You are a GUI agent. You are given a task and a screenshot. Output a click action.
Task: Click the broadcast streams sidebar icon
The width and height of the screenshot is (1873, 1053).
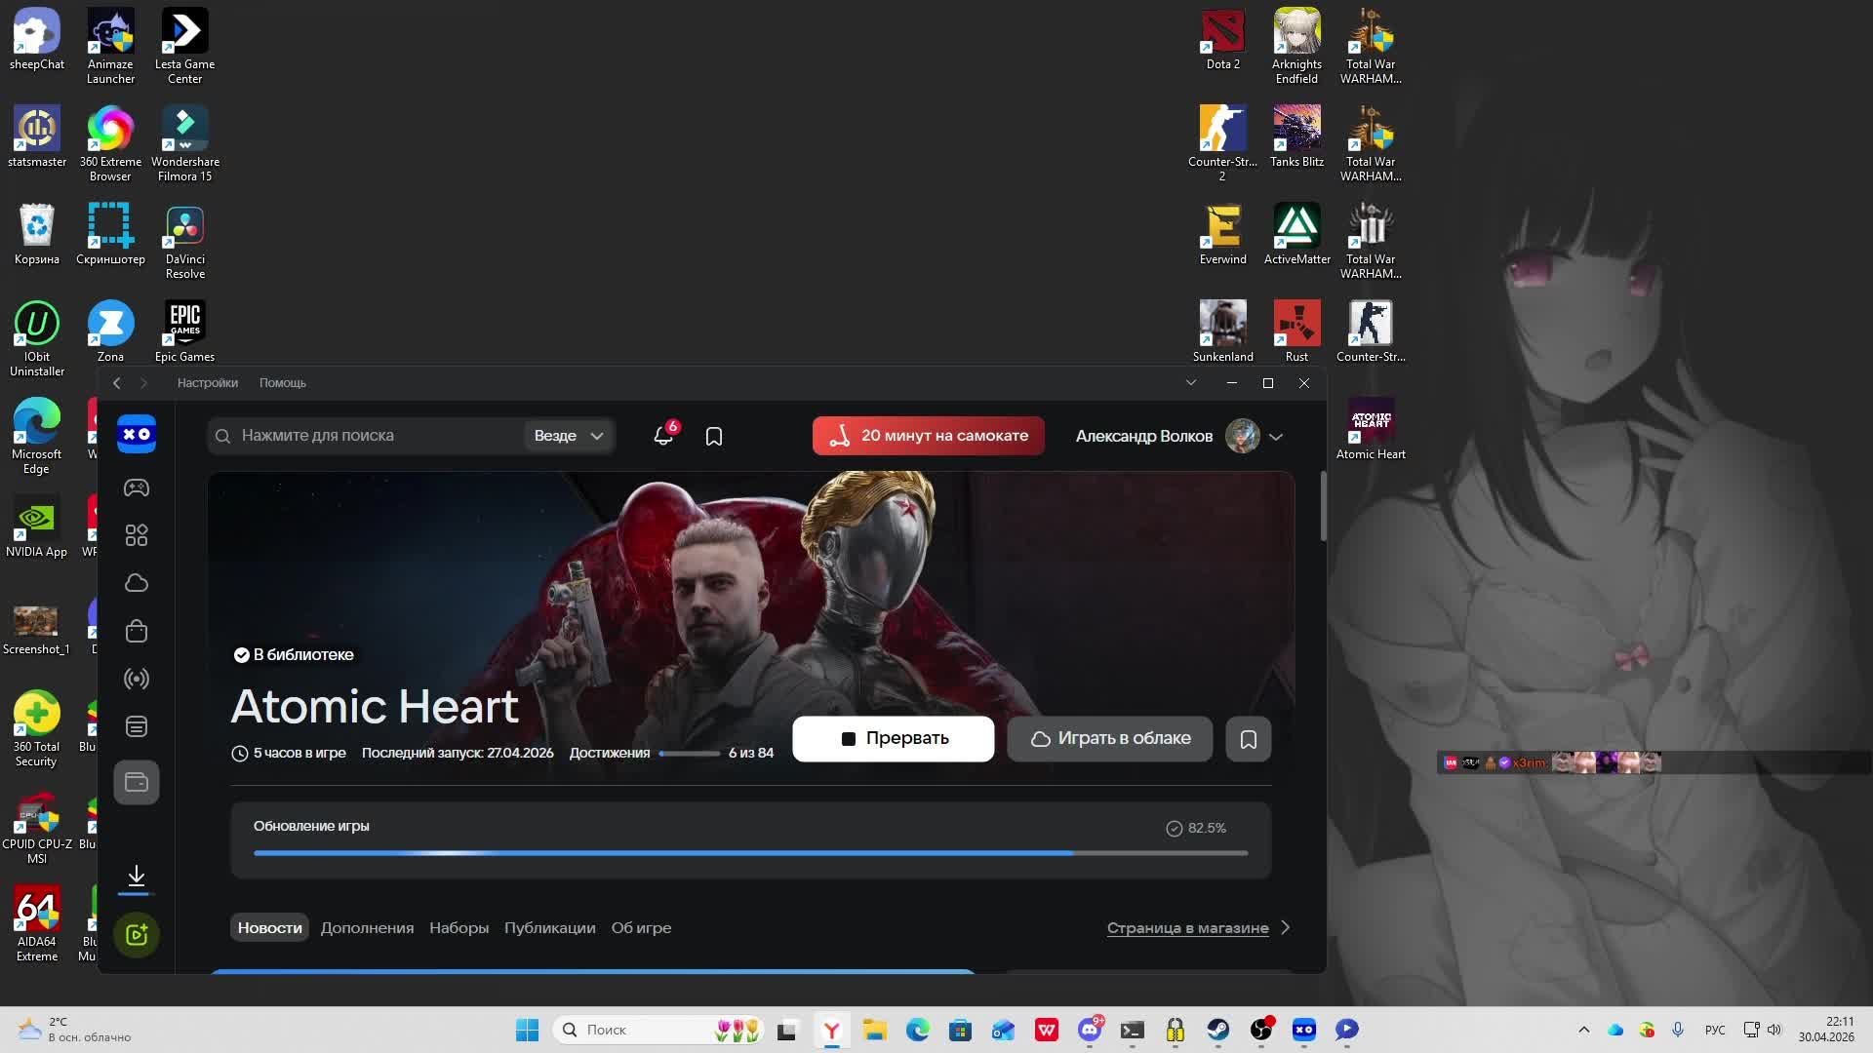tap(137, 679)
